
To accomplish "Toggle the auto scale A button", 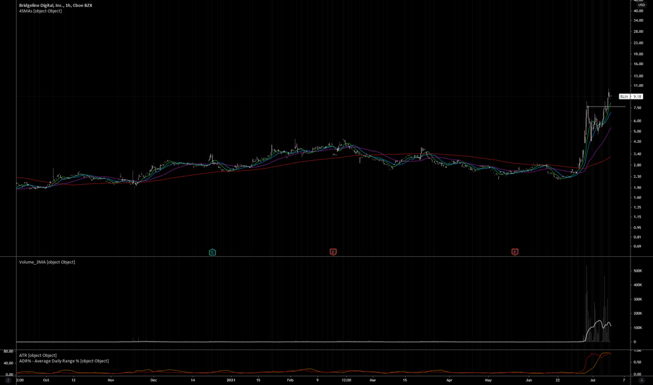I will click(641, 380).
